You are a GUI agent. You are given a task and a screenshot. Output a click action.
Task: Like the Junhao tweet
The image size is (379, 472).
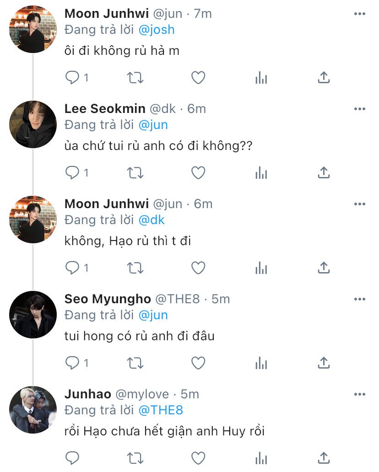click(x=198, y=458)
